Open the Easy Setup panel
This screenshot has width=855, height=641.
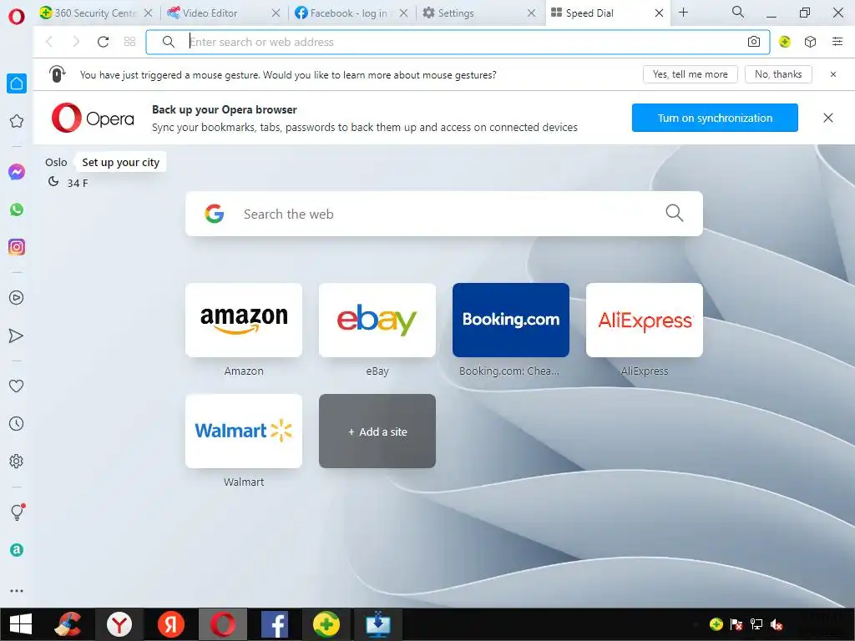point(837,42)
